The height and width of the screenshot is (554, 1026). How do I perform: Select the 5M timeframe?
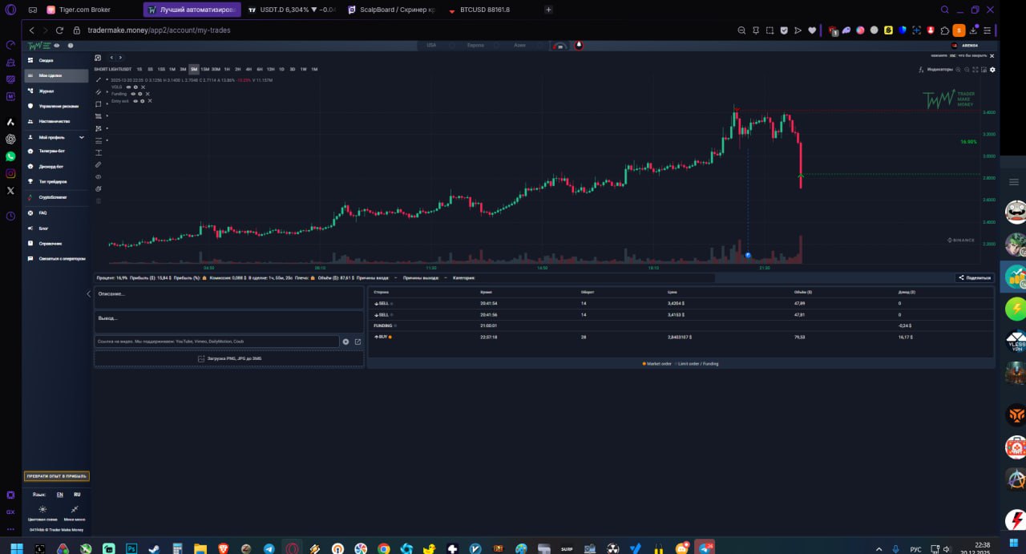(x=194, y=69)
